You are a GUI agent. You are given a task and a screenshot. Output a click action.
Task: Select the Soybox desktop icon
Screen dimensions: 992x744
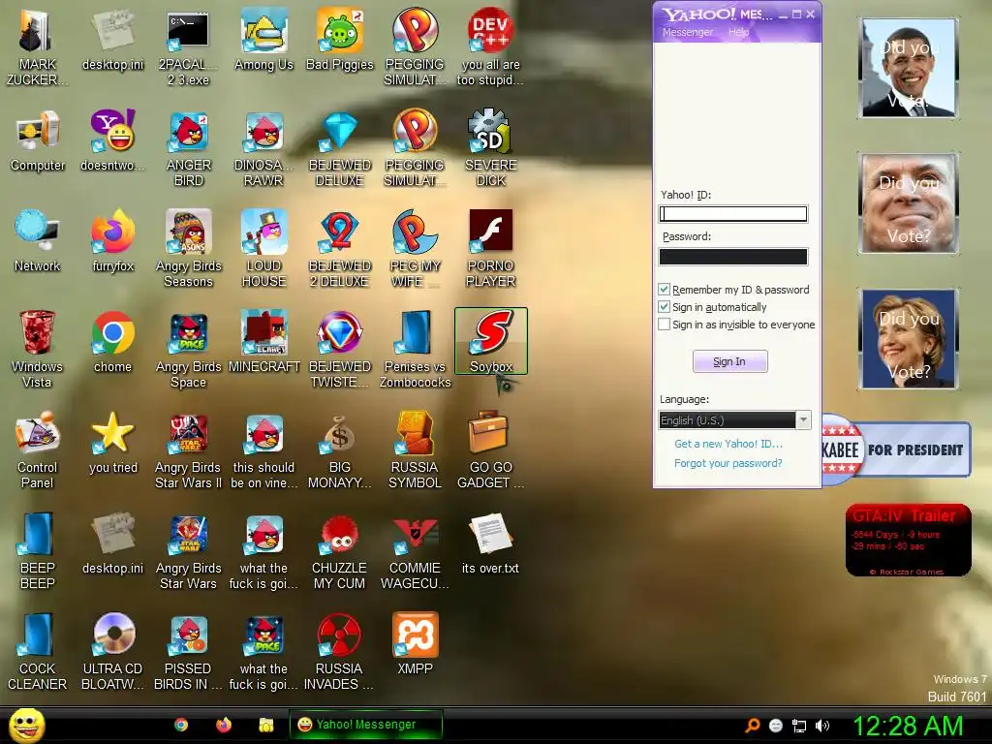click(491, 342)
